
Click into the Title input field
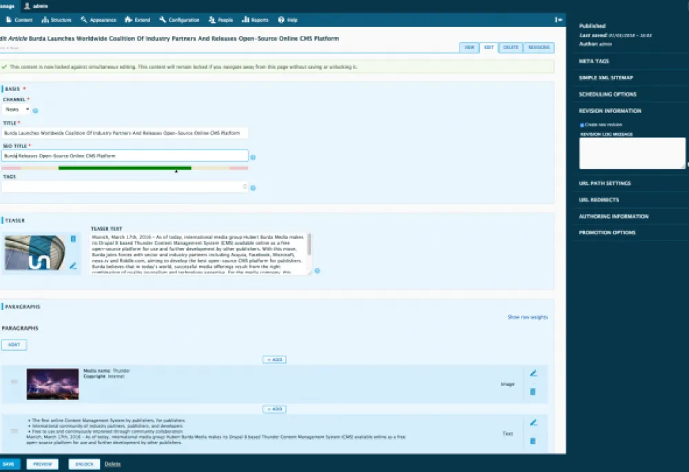[125, 133]
